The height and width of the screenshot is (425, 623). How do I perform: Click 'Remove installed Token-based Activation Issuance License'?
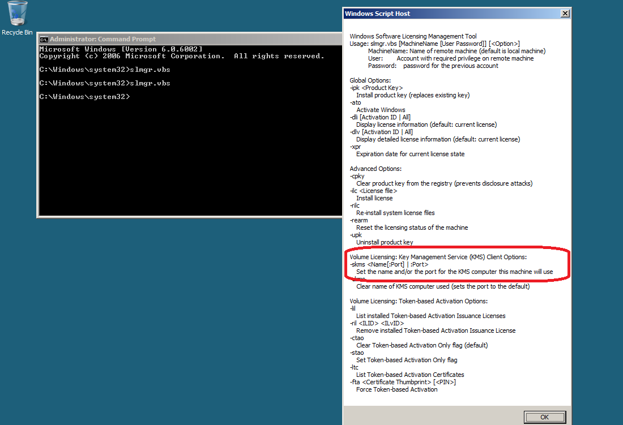click(436, 330)
